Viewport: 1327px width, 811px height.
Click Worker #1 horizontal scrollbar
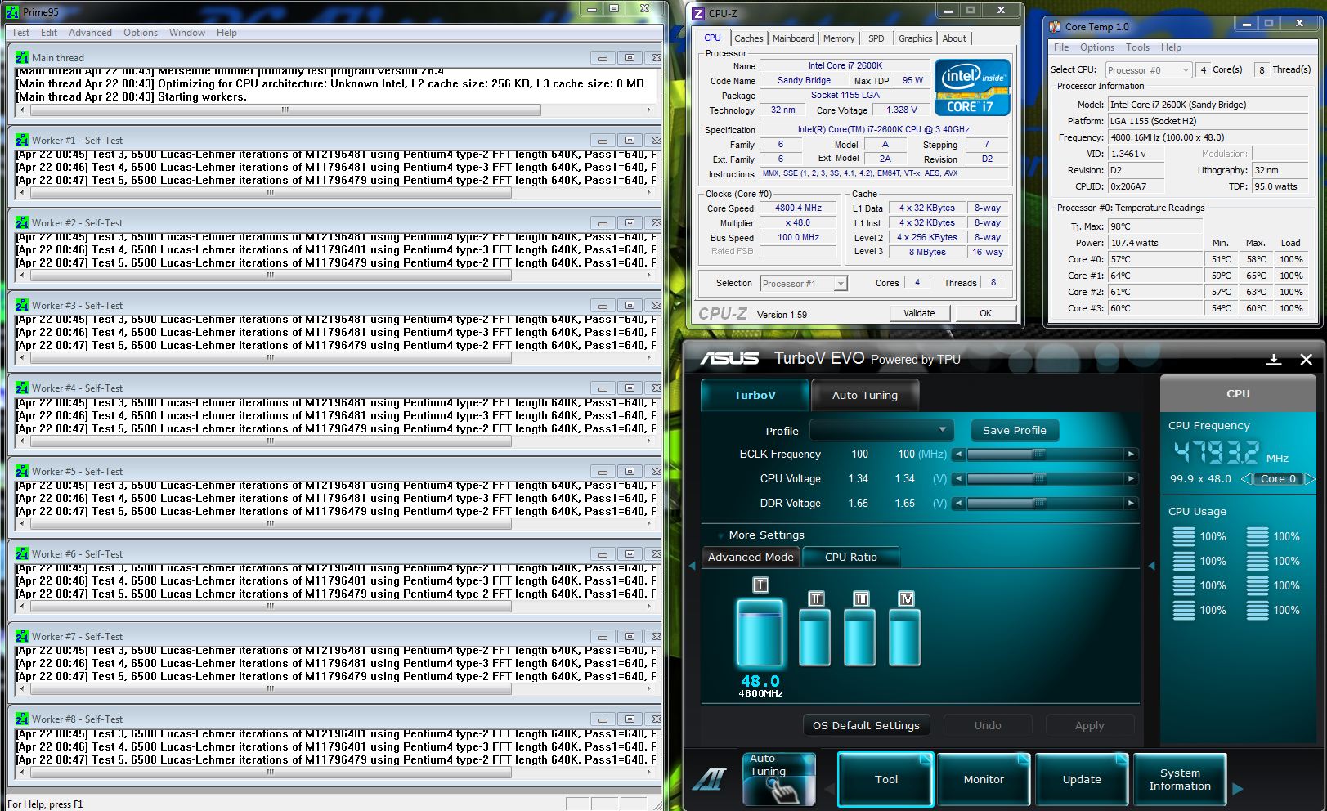click(x=334, y=193)
